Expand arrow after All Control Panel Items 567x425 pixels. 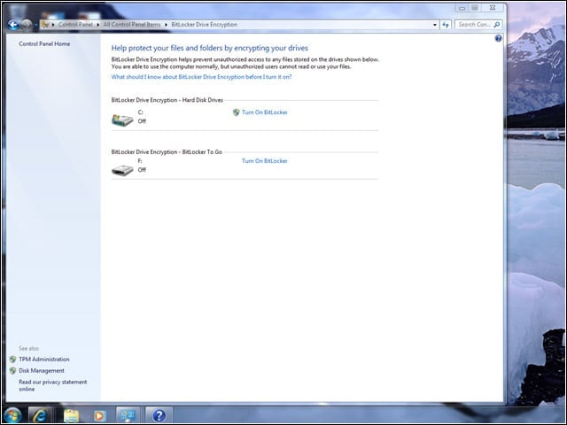point(166,25)
